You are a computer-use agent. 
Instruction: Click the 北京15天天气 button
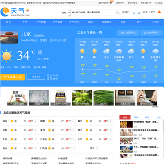pyautogui.click(x=128, y=33)
